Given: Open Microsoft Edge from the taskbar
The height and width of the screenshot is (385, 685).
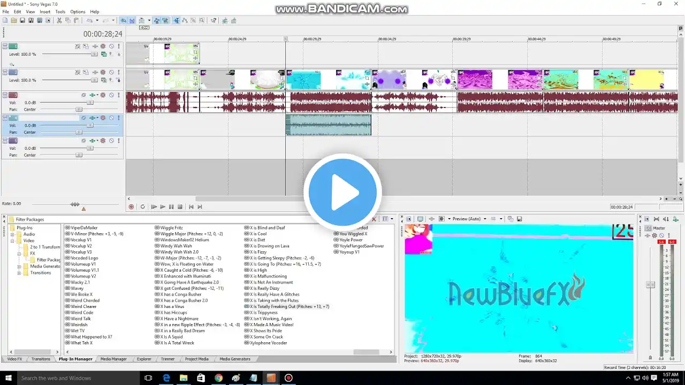Looking at the screenshot, I should (166, 378).
